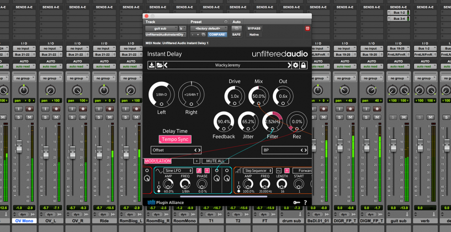451x232 pixels.
Task: Open the help question mark
Action: pos(305,202)
